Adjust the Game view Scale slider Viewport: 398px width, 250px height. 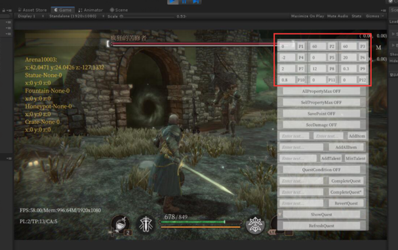[148, 16]
